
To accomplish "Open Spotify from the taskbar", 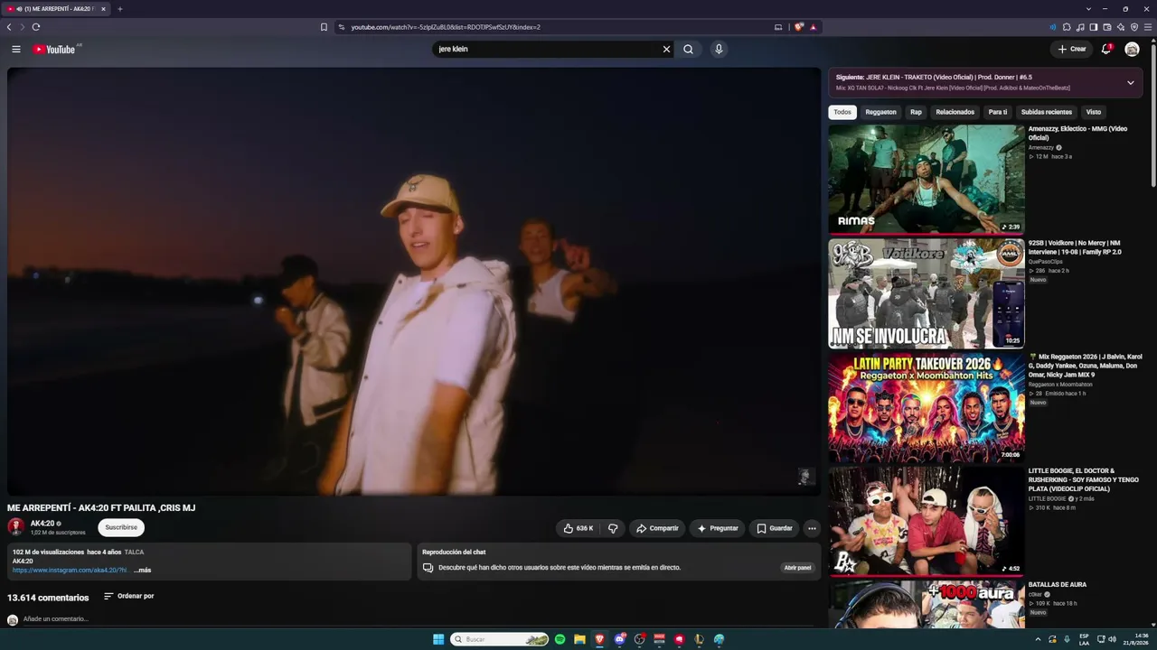I will click(560, 639).
